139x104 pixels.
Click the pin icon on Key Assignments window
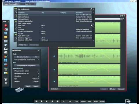(91, 9)
